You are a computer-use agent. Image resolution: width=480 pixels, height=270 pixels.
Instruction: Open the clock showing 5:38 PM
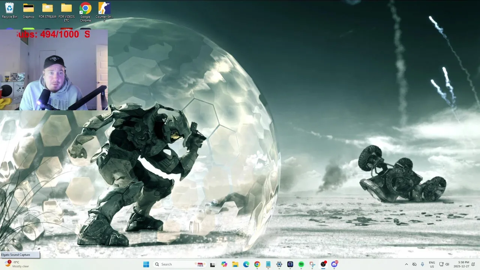pos(461,264)
